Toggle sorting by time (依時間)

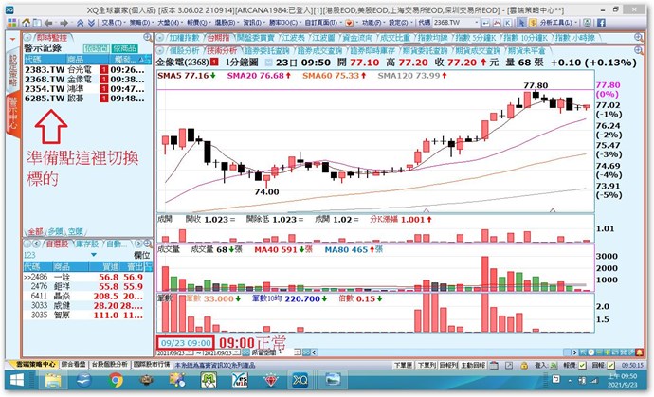coord(98,47)
